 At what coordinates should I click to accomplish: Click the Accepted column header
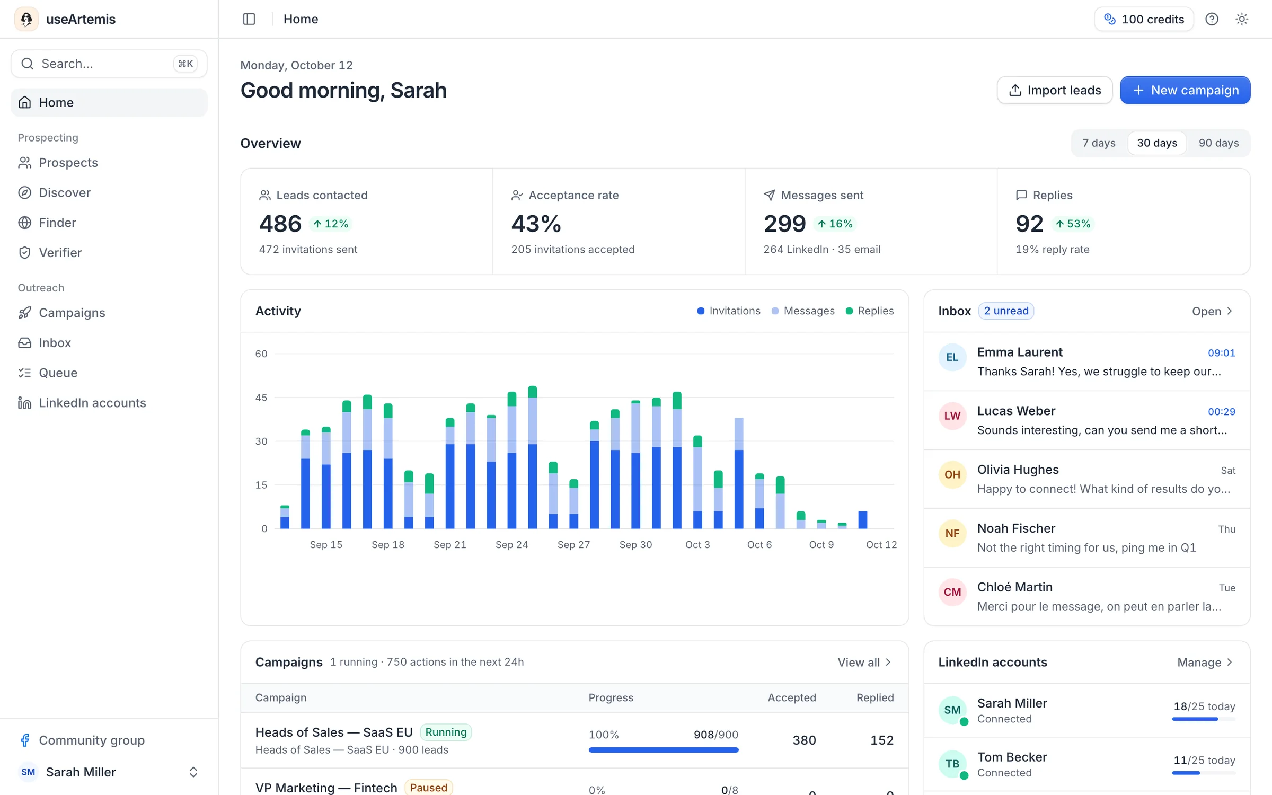(792, 697)
